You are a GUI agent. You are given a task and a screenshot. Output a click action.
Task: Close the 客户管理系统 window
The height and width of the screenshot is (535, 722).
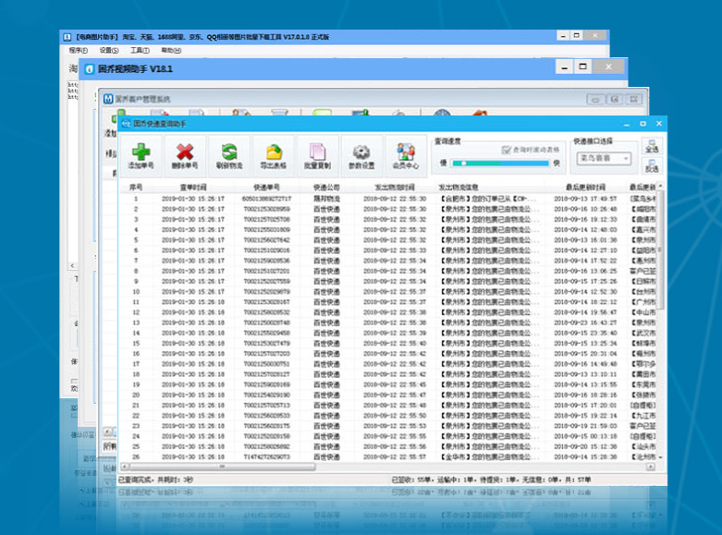(x=634, y=100)
